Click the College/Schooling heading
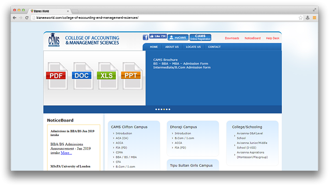 247,127
